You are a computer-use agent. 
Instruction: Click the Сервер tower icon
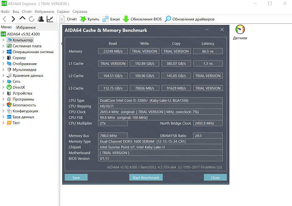click(9, 58)
